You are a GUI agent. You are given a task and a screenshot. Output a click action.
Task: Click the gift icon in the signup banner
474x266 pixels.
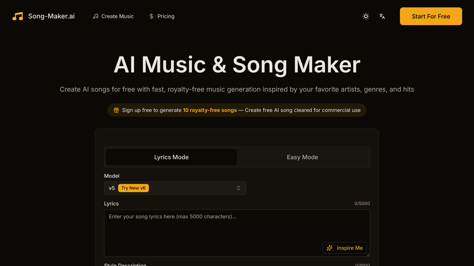[x=116, y=110]
